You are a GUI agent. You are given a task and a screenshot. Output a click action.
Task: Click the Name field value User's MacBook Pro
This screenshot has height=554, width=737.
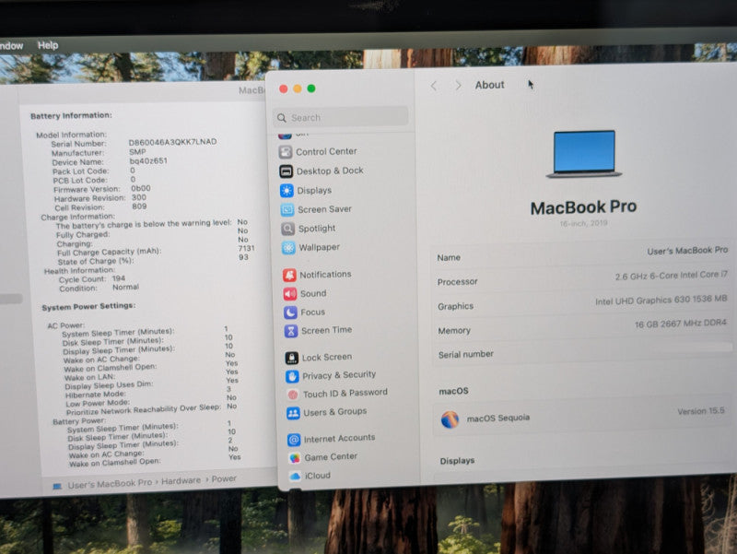(x=687, y=251)
